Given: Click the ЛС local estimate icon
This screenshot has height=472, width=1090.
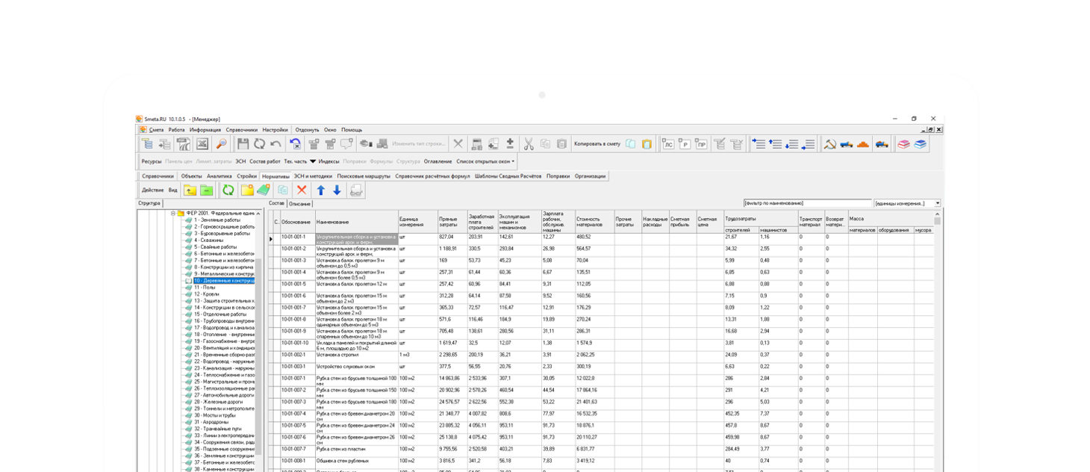Looking at the screenshot, I should [669, 144].
